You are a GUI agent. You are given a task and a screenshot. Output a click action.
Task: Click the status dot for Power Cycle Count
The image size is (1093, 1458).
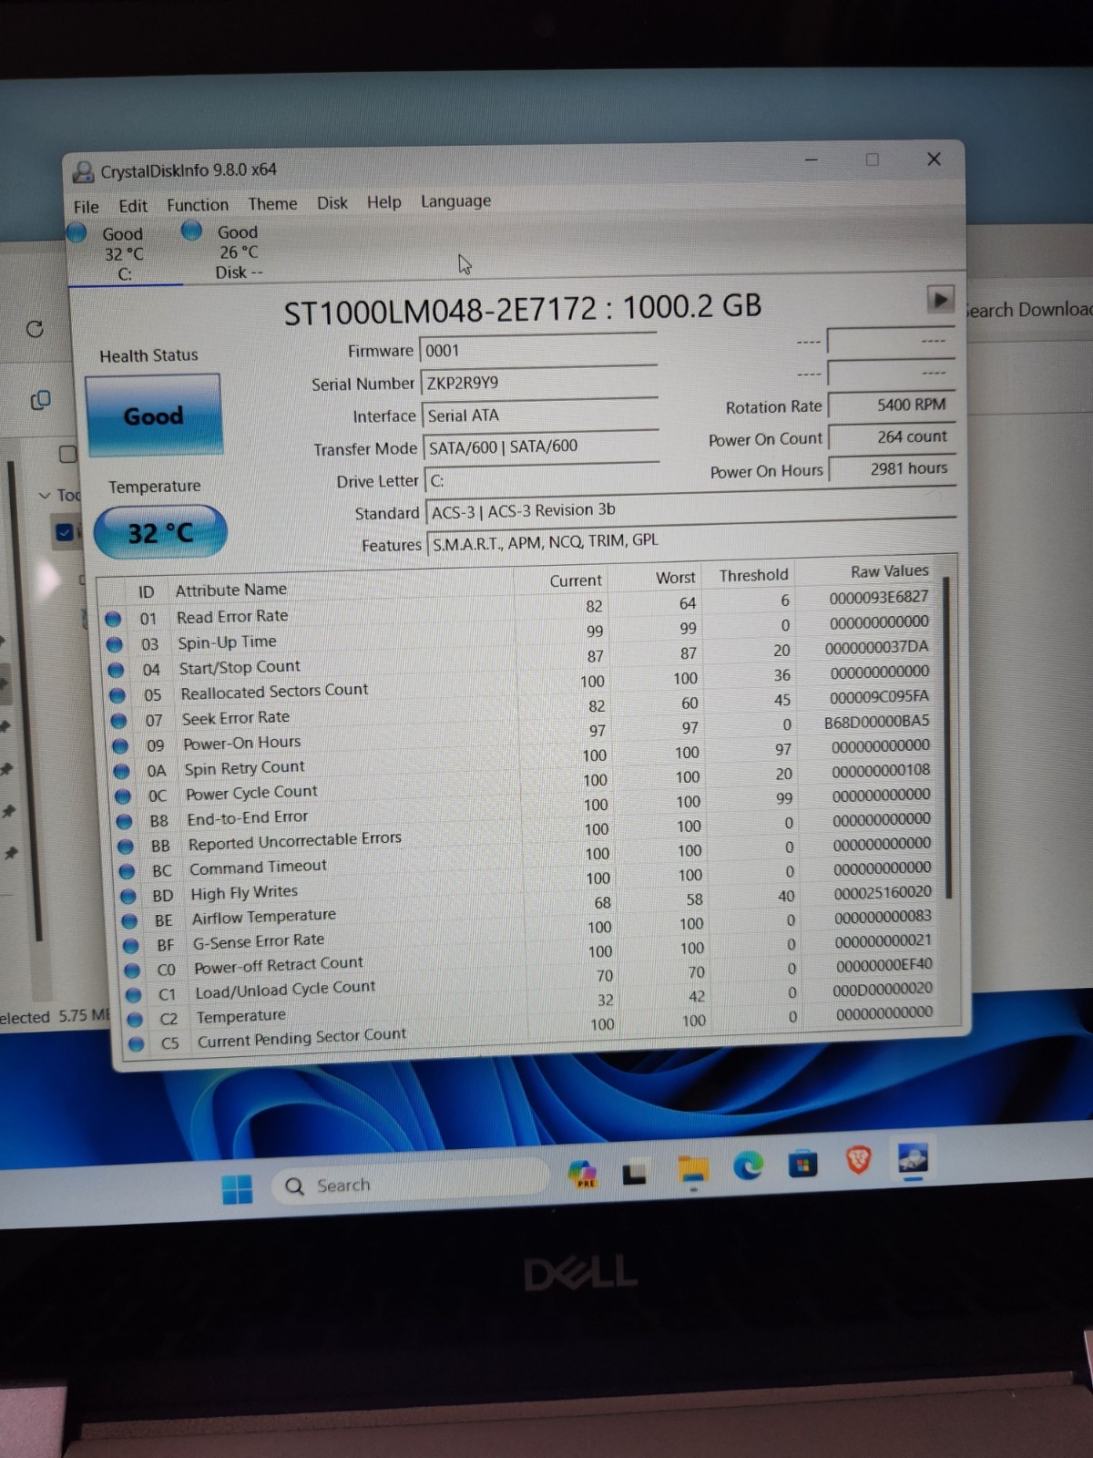point(123,796)
